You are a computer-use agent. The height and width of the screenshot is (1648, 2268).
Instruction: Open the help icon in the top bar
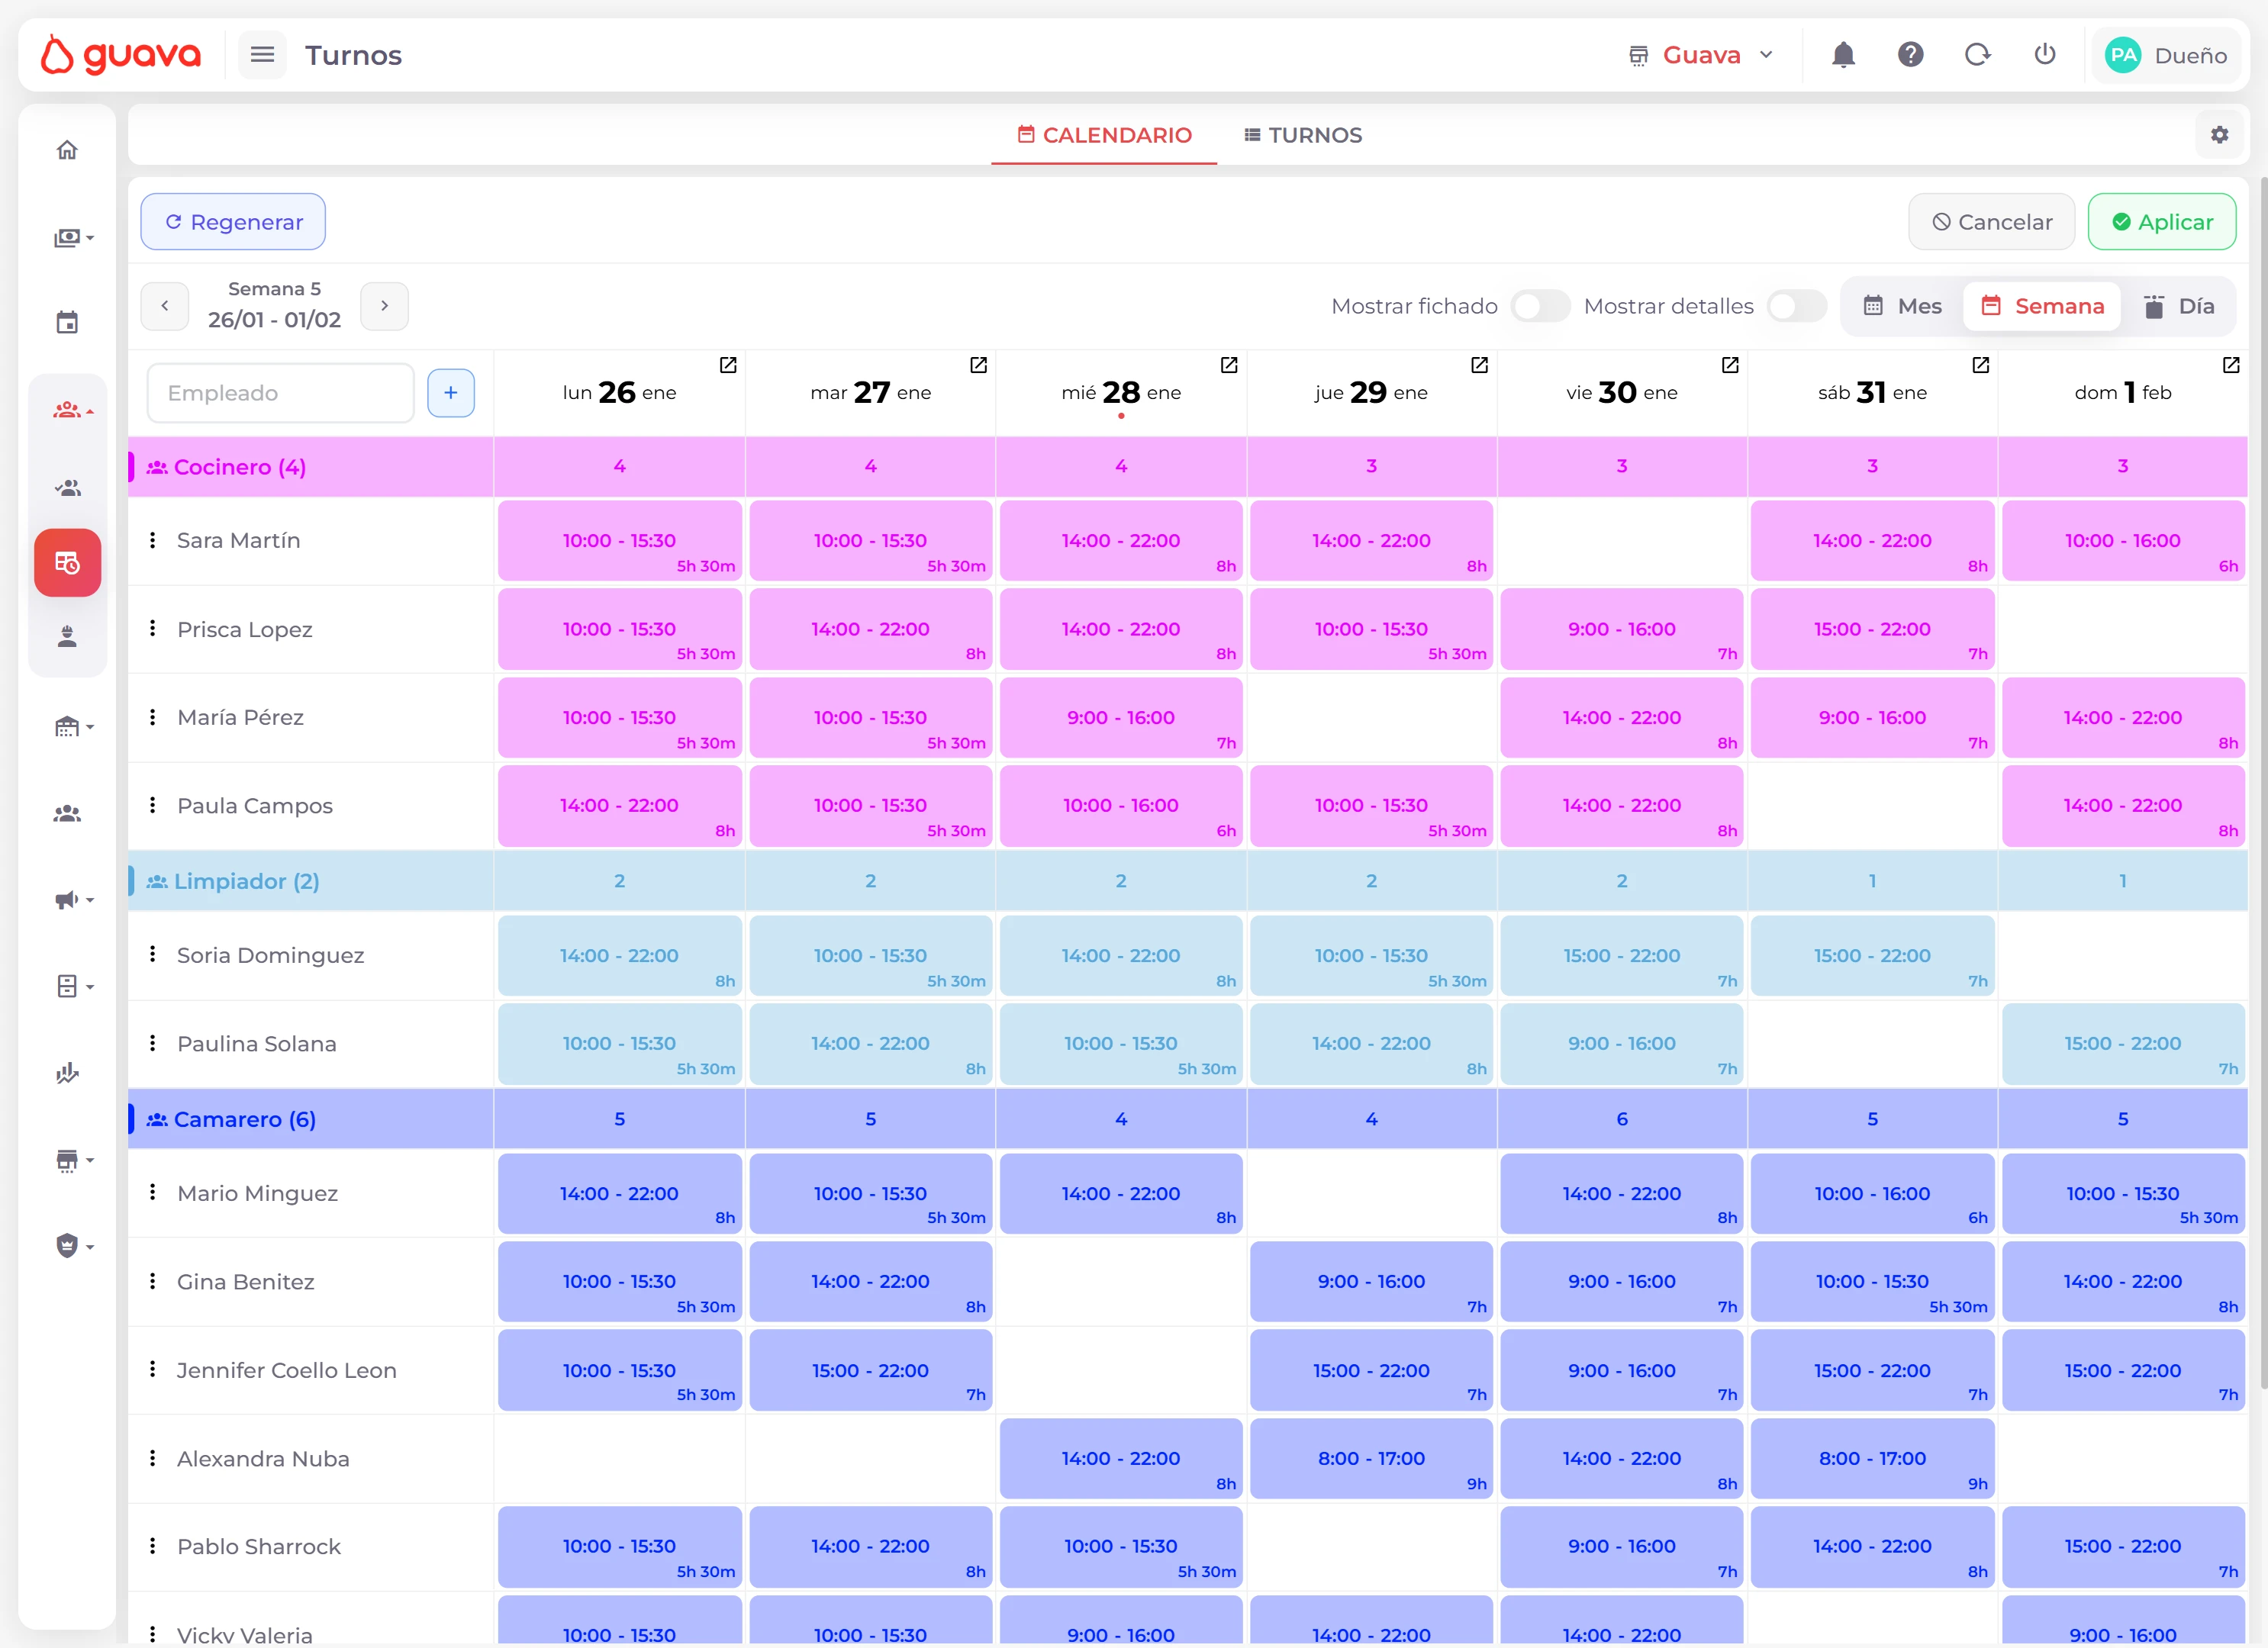coord(1910,55)
